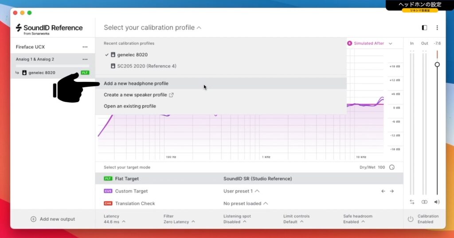The width and height of the screenshot is (454, 238).
Task: Click the In level meter
Action: coord(412,123)
